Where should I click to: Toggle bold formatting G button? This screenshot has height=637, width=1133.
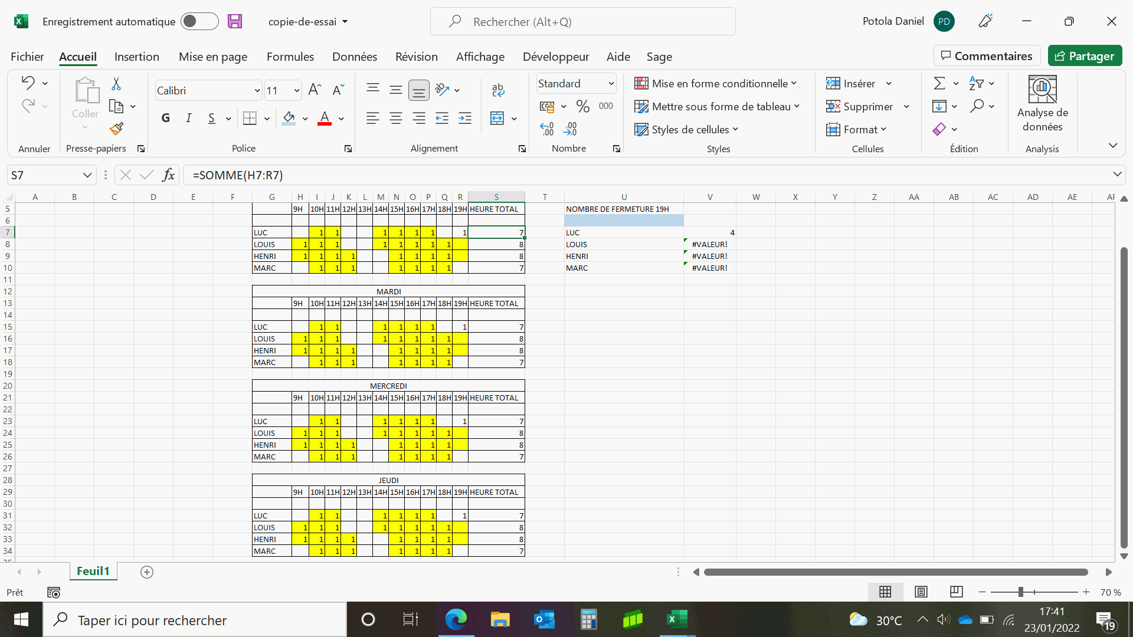pyautogui.click(x=166, y=118)
